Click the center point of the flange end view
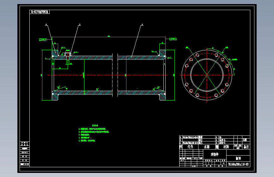The width and height of the screenshot is (274, 177). pyautogui.click(x=207, y=75)
